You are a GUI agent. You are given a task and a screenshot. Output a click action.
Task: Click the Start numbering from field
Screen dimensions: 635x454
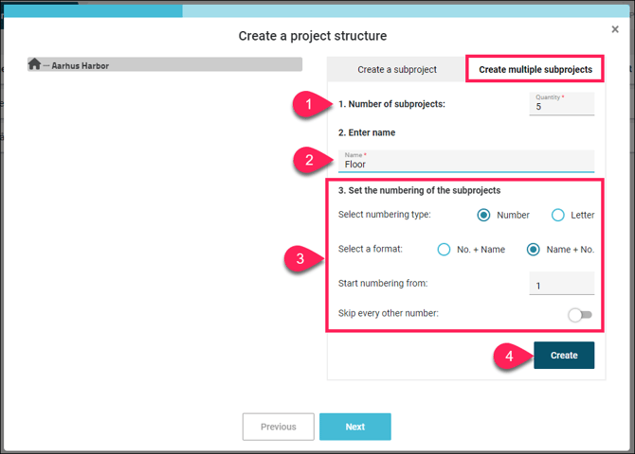pos(561,285)
